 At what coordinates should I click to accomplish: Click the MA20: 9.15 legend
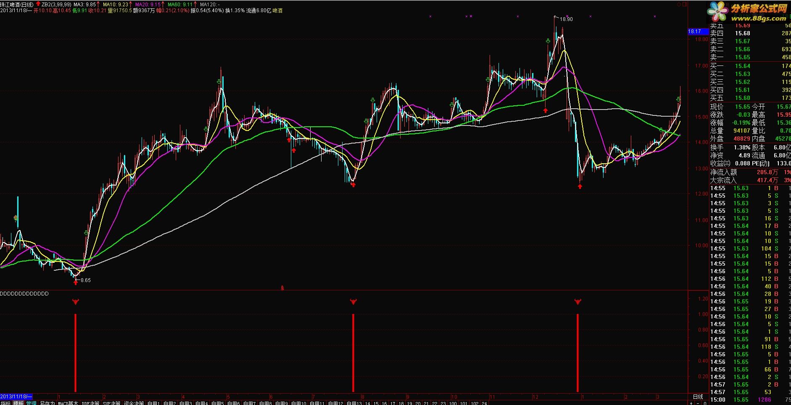(148, 4)
